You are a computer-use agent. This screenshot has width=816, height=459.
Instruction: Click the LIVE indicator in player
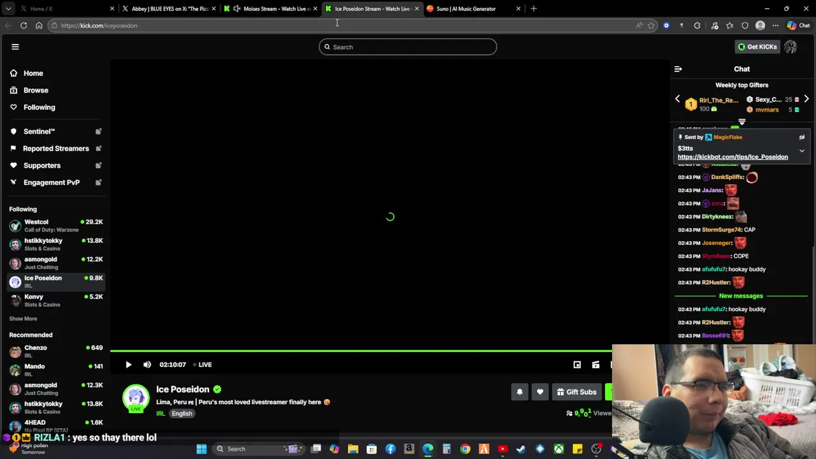pyautogui.click(x=202, y=365)
